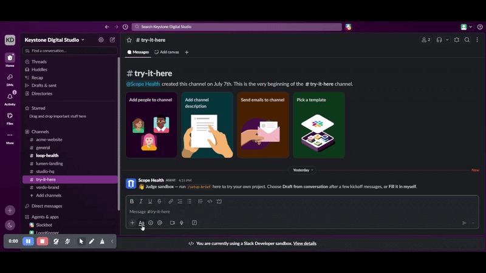Open huddle options dropdown
The width and height of the screenshot is (486, 273).
coord(447,40)
